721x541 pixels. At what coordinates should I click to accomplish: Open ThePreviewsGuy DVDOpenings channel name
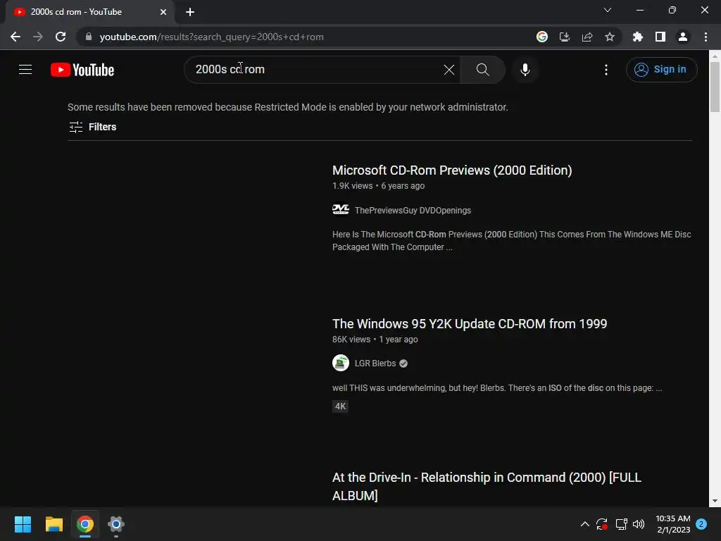(413, 210)
